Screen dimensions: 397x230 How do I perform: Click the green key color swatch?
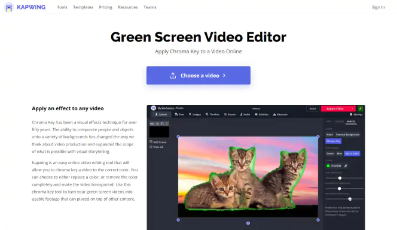[x=328, y=166]
